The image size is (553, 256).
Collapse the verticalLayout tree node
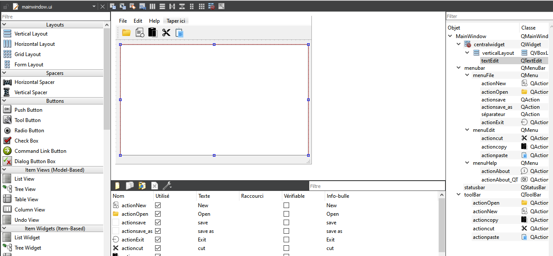[x=467, y=53]
